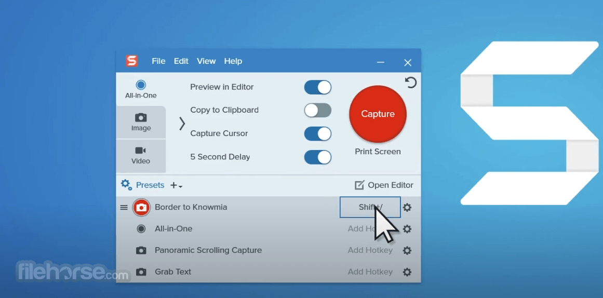Minimize the Snagit window
Image resolution: width=603 pixels, height=298 pixels.
[380, 62]
